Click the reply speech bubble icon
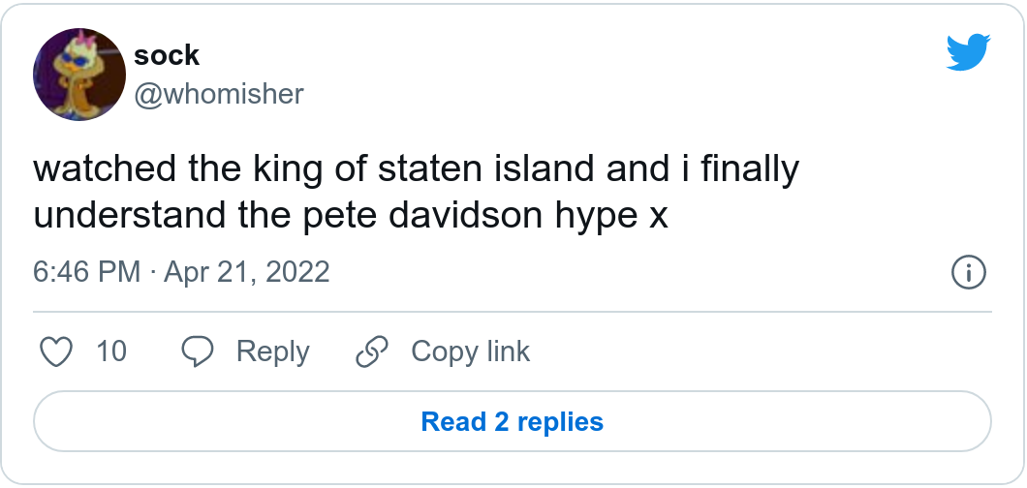Screen dimensions: 1027x488 (199, 351)
